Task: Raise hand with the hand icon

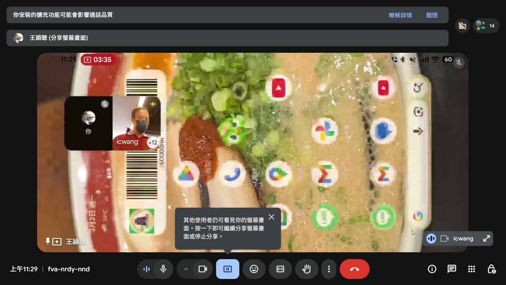Action: click(307, 269)
